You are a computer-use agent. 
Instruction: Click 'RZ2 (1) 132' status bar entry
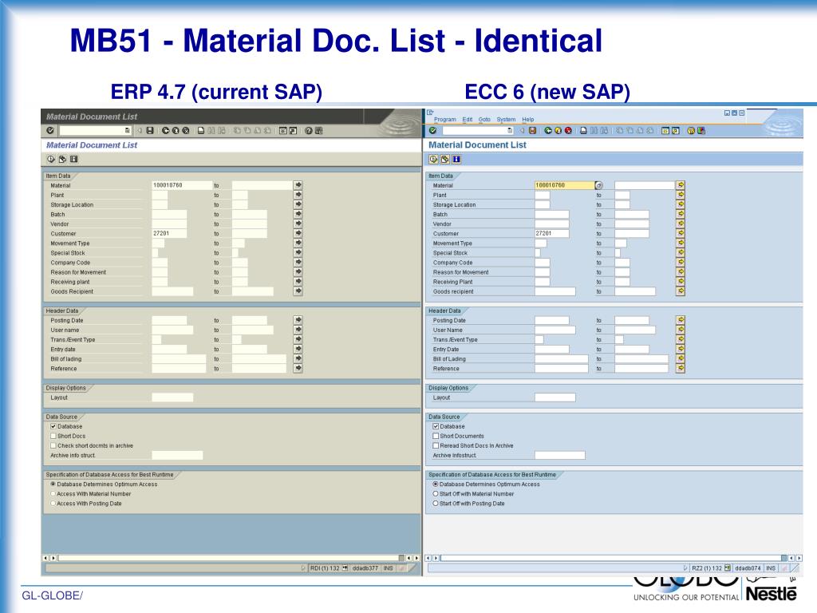[x=707, y=568]
